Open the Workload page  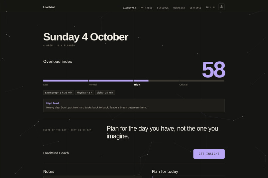pos(179,8)
